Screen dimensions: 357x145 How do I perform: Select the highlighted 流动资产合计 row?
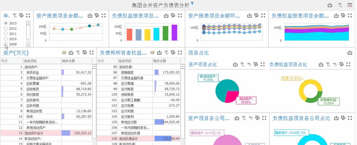point(46,133)
